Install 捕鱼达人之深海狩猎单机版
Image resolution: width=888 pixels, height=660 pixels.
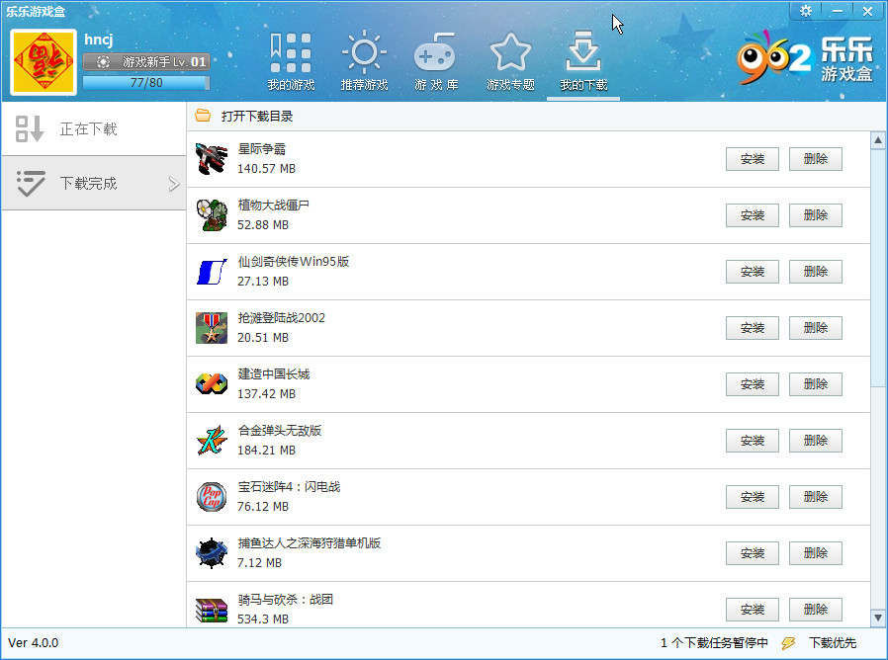point(753,553)
